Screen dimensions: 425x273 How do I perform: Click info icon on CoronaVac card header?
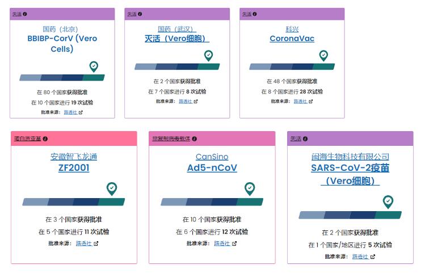pyautogui.click(x=255, y=14)
